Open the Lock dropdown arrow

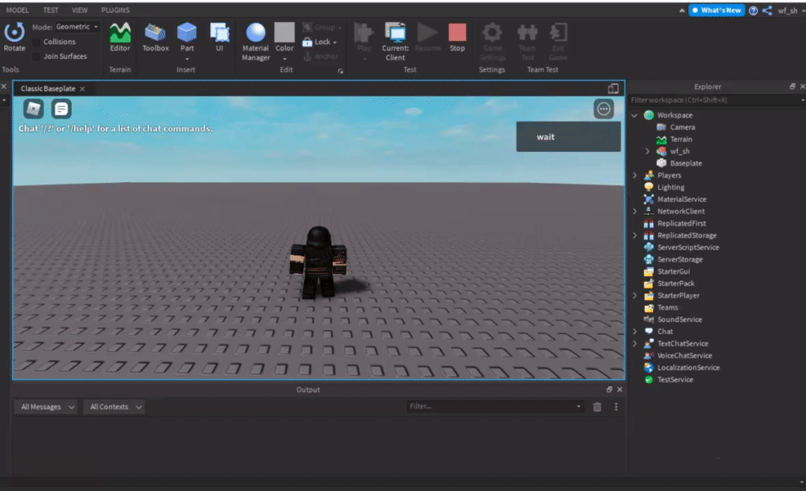coord(334,43)
